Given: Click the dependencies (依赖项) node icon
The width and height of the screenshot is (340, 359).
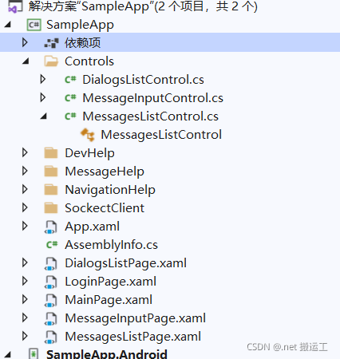Looking at the screenshot, I should point(51,43).
